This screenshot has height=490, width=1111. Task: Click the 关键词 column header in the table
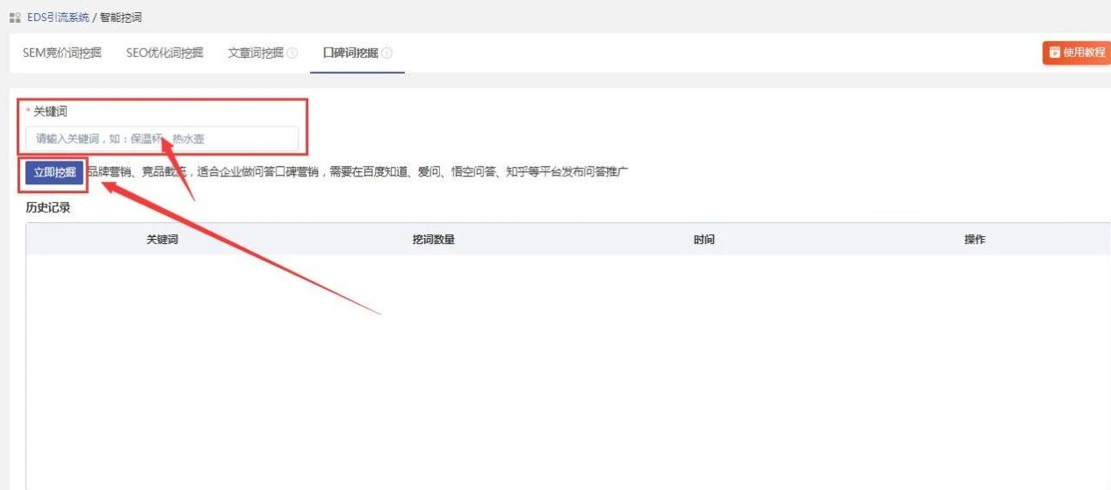[162, 240]
